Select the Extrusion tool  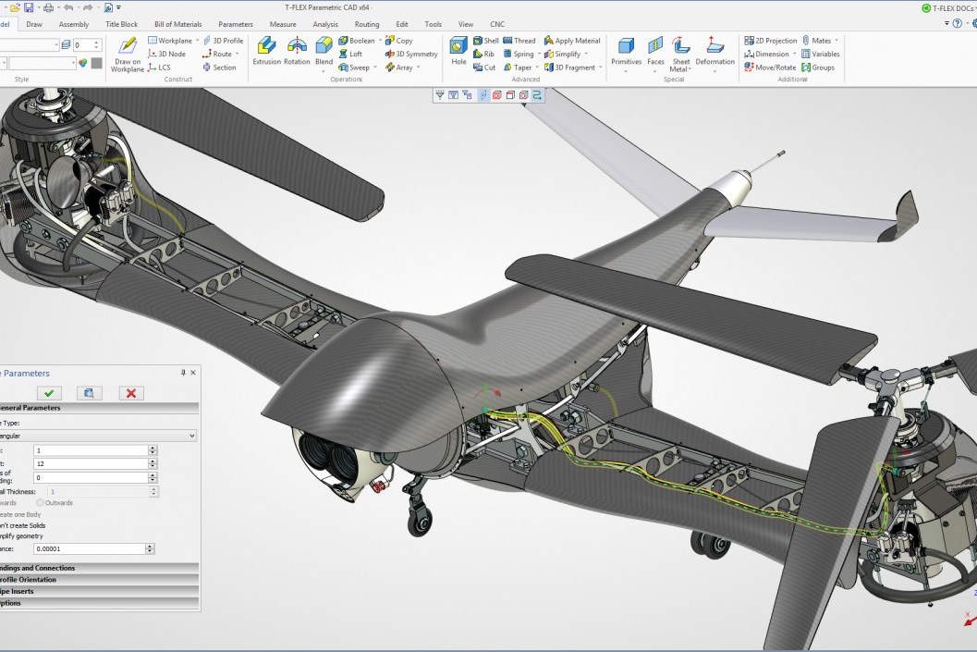[x=266, y=51]
